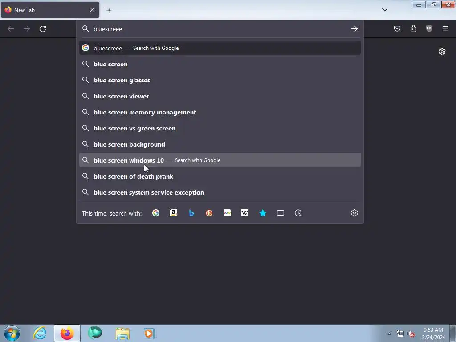The image size is (456, 342).
Task: Open the clock showing 9:53 AM
Action: [x=433, y=334]
